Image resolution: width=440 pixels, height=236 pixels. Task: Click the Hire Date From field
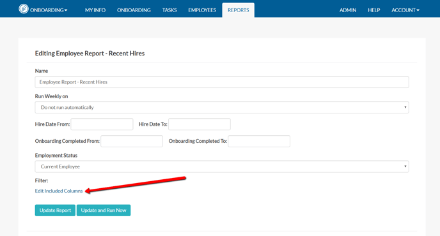[x=102, y=124]
